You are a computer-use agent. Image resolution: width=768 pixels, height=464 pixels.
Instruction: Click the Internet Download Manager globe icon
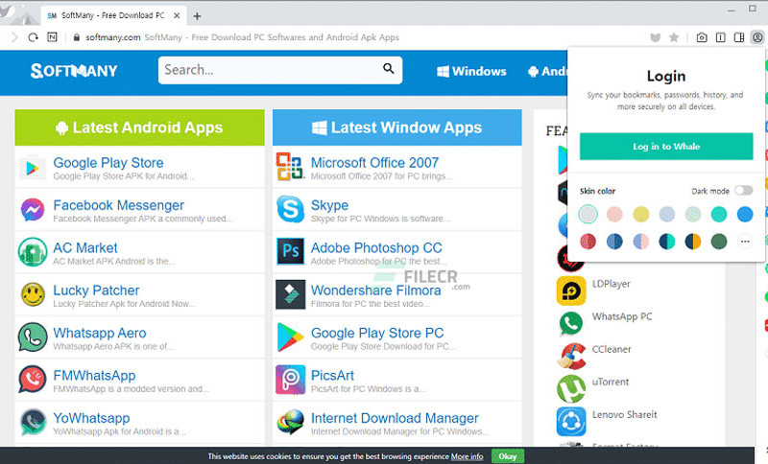pos(290,422)
